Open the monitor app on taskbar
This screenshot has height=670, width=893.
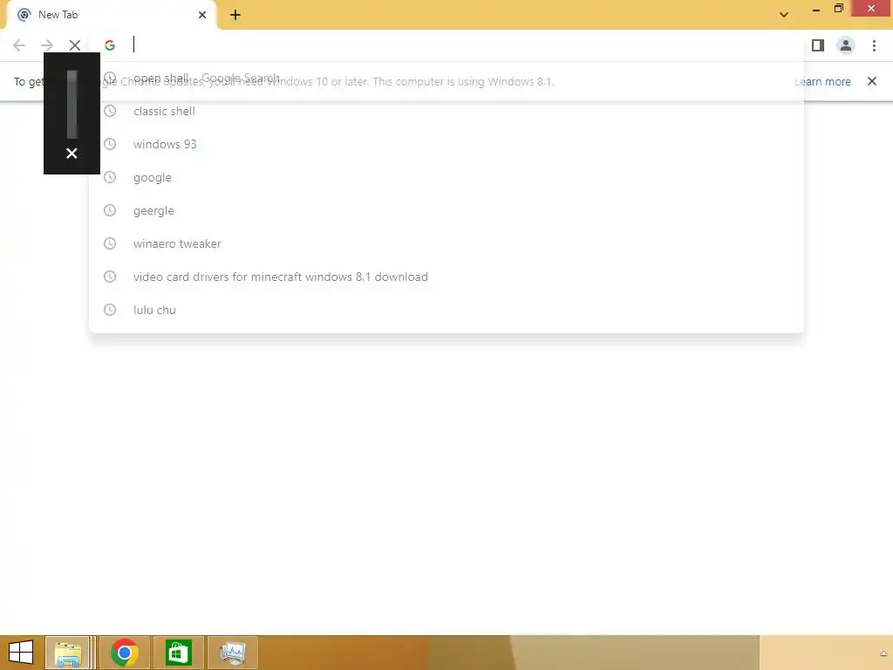coord(232,653)
